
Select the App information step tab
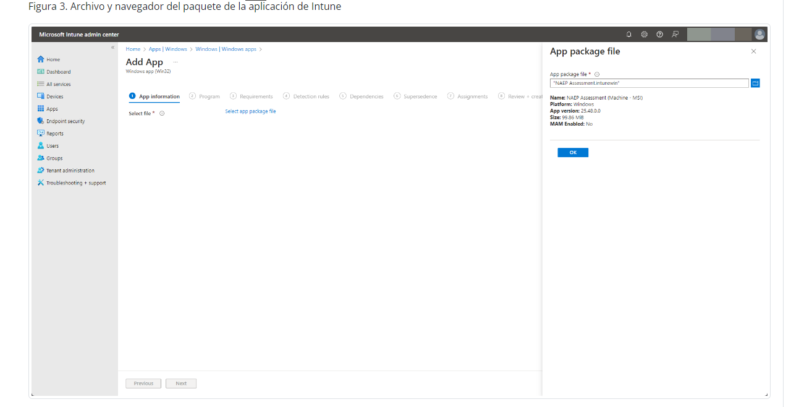coord(154,96)
